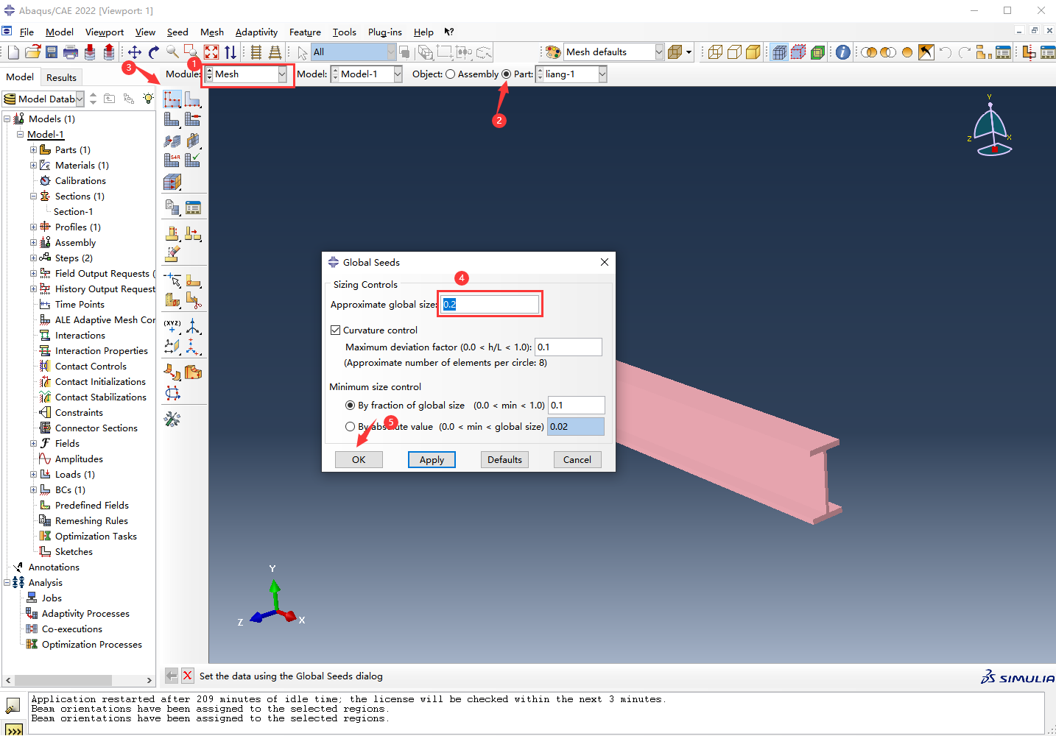This screenshot has width=1056, height=736.
Task: Open the Seed menu
Action: click(x=177, y=32)
